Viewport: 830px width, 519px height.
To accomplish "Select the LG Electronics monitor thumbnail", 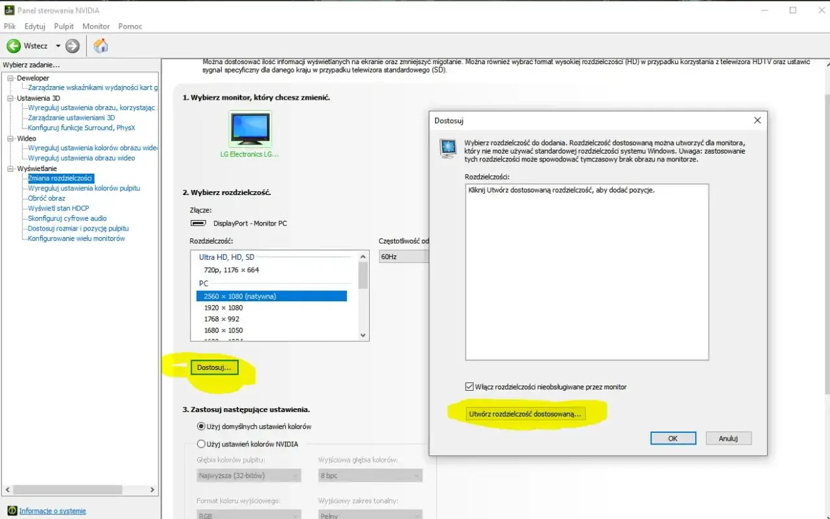I will click(x=250, y=129).
